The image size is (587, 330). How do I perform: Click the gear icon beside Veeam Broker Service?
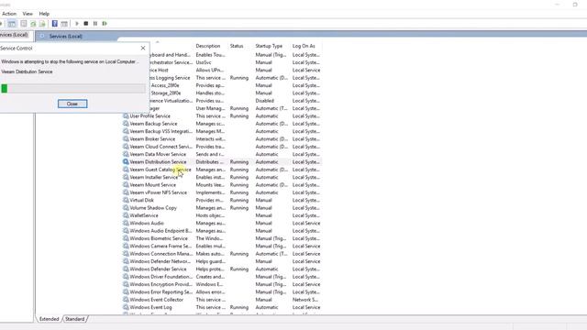pos(126,138)
